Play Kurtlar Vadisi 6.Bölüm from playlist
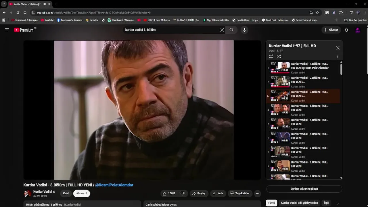Image resolution: width=368 pixels, height=207 pixels. pos(303,139)
